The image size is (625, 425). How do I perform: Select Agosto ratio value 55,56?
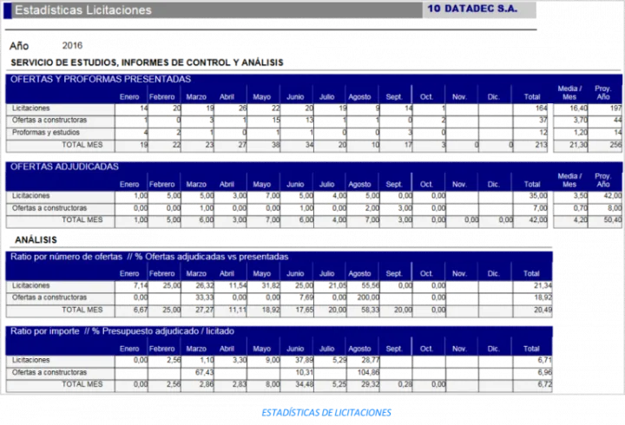coord(371,285)
